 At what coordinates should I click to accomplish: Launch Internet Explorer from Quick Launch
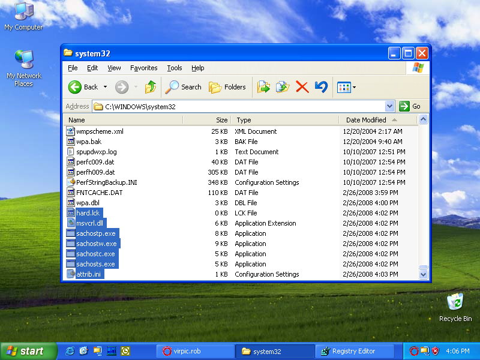point(70,351)
